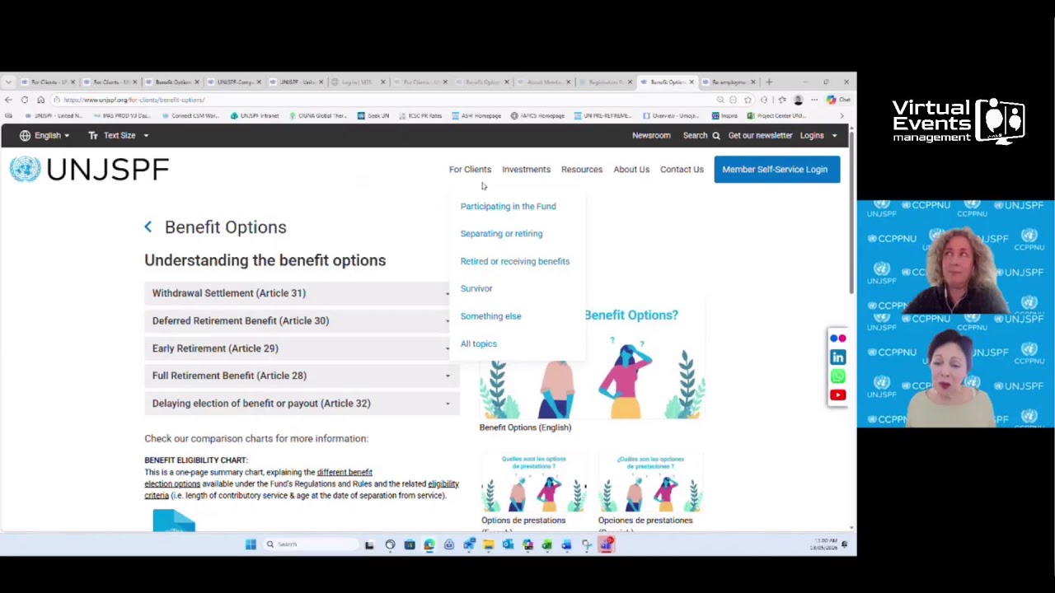Open Outlook from the taskbar
Viewport: 1055px width, 593px height.
pyautogui.click(x=508, y=544)
